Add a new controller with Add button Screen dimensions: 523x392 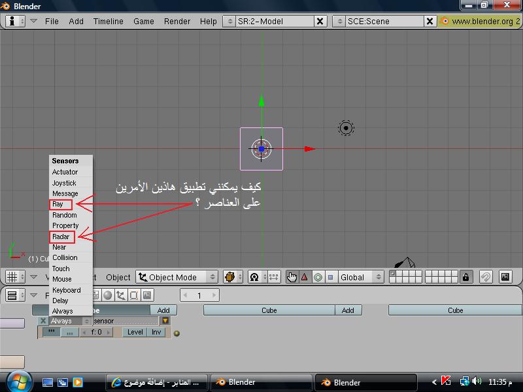point(348,310)
